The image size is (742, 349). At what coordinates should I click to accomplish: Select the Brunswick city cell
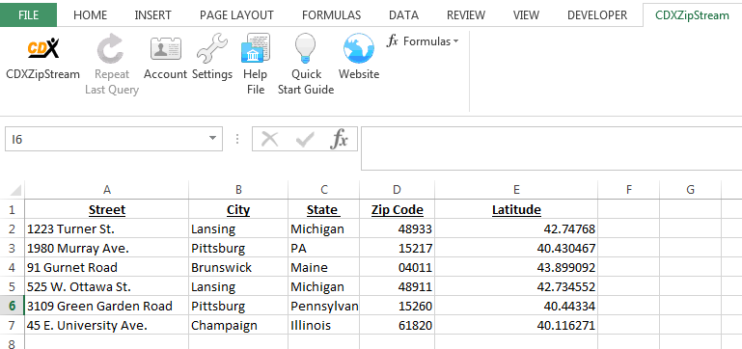[238, 268]
